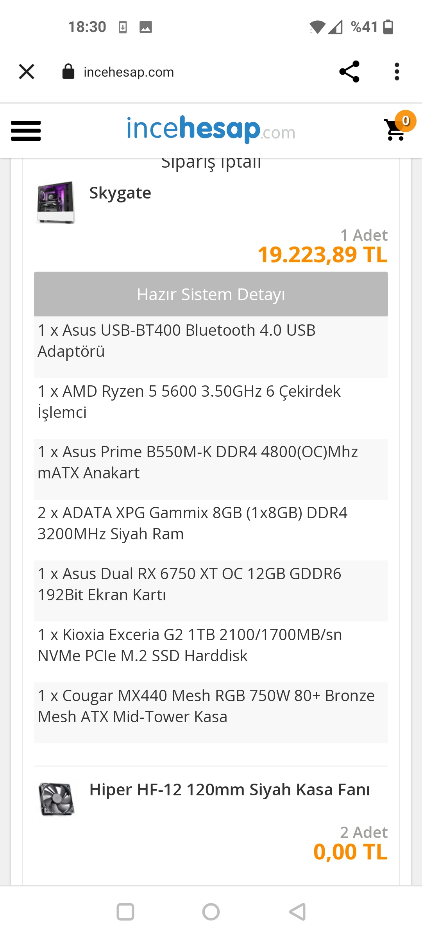Screen dimensions: 422x938
Task: Open the Skygate product title link
Action: [x=120, y=193]
